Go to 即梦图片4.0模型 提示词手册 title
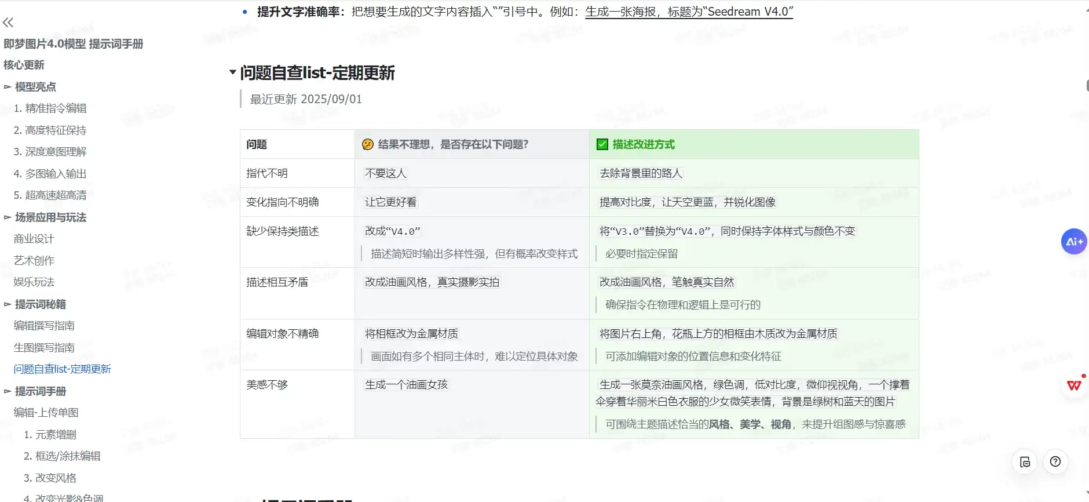 pos(74,44)
